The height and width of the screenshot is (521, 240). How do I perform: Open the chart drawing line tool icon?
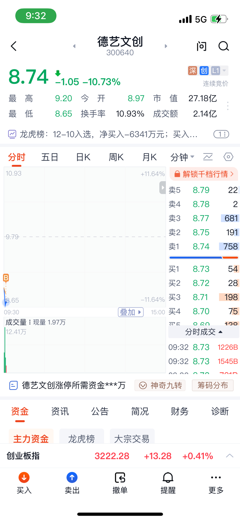[208, 157]
